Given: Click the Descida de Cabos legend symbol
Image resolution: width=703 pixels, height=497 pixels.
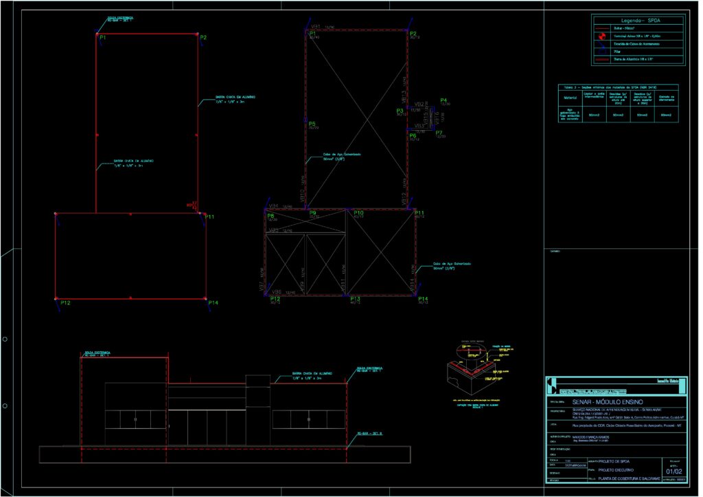Looking at the screenshot, I should coord(602,44).
